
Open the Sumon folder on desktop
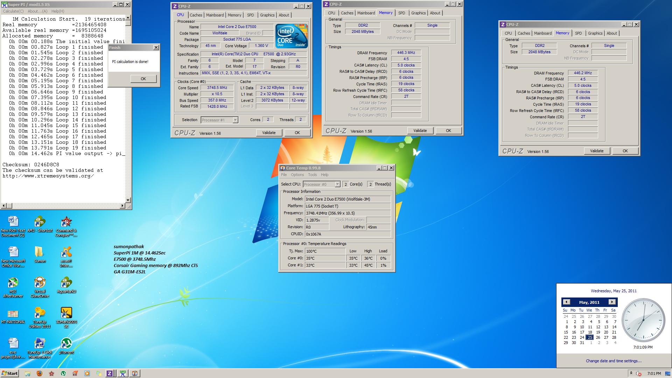(x=40, y=254)
